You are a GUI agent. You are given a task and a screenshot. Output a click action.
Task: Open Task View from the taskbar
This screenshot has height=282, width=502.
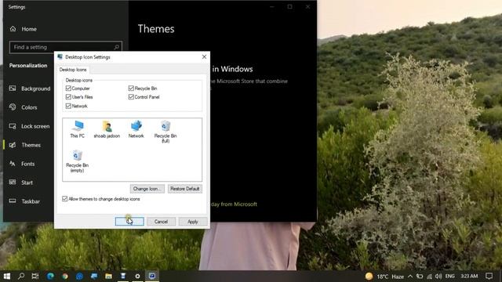tap(35, 276)
